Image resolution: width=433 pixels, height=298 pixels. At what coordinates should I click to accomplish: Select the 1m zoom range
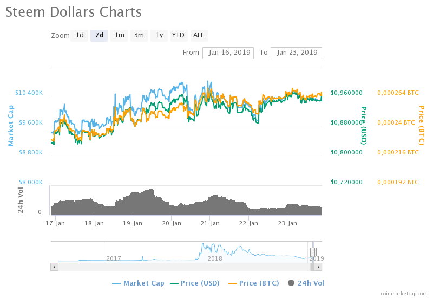119,35
